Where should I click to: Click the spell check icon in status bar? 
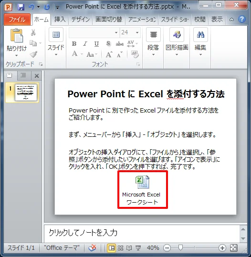92,248
